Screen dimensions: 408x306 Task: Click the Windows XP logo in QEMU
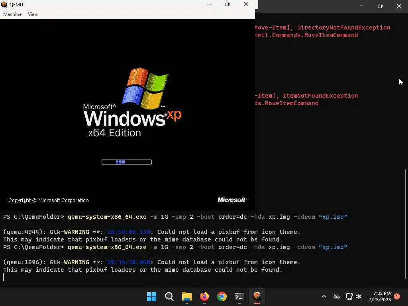pyautogui.click(x=132, y=103)
